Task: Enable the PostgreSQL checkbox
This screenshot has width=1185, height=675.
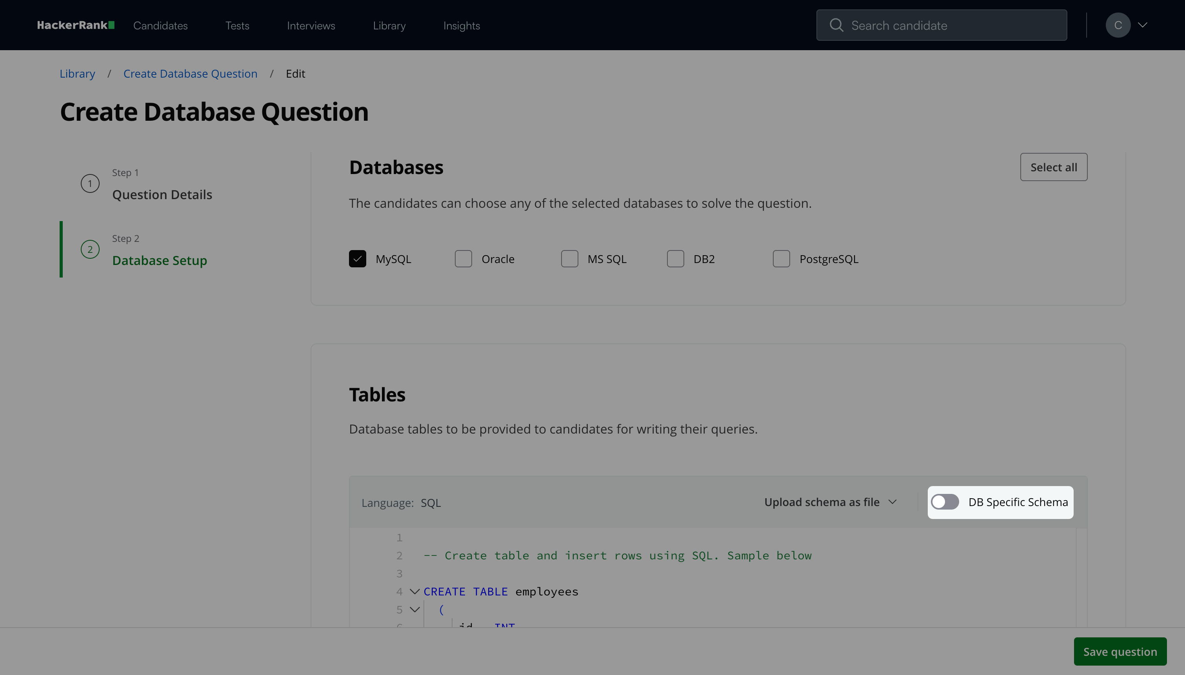Action: pos(781,259)
